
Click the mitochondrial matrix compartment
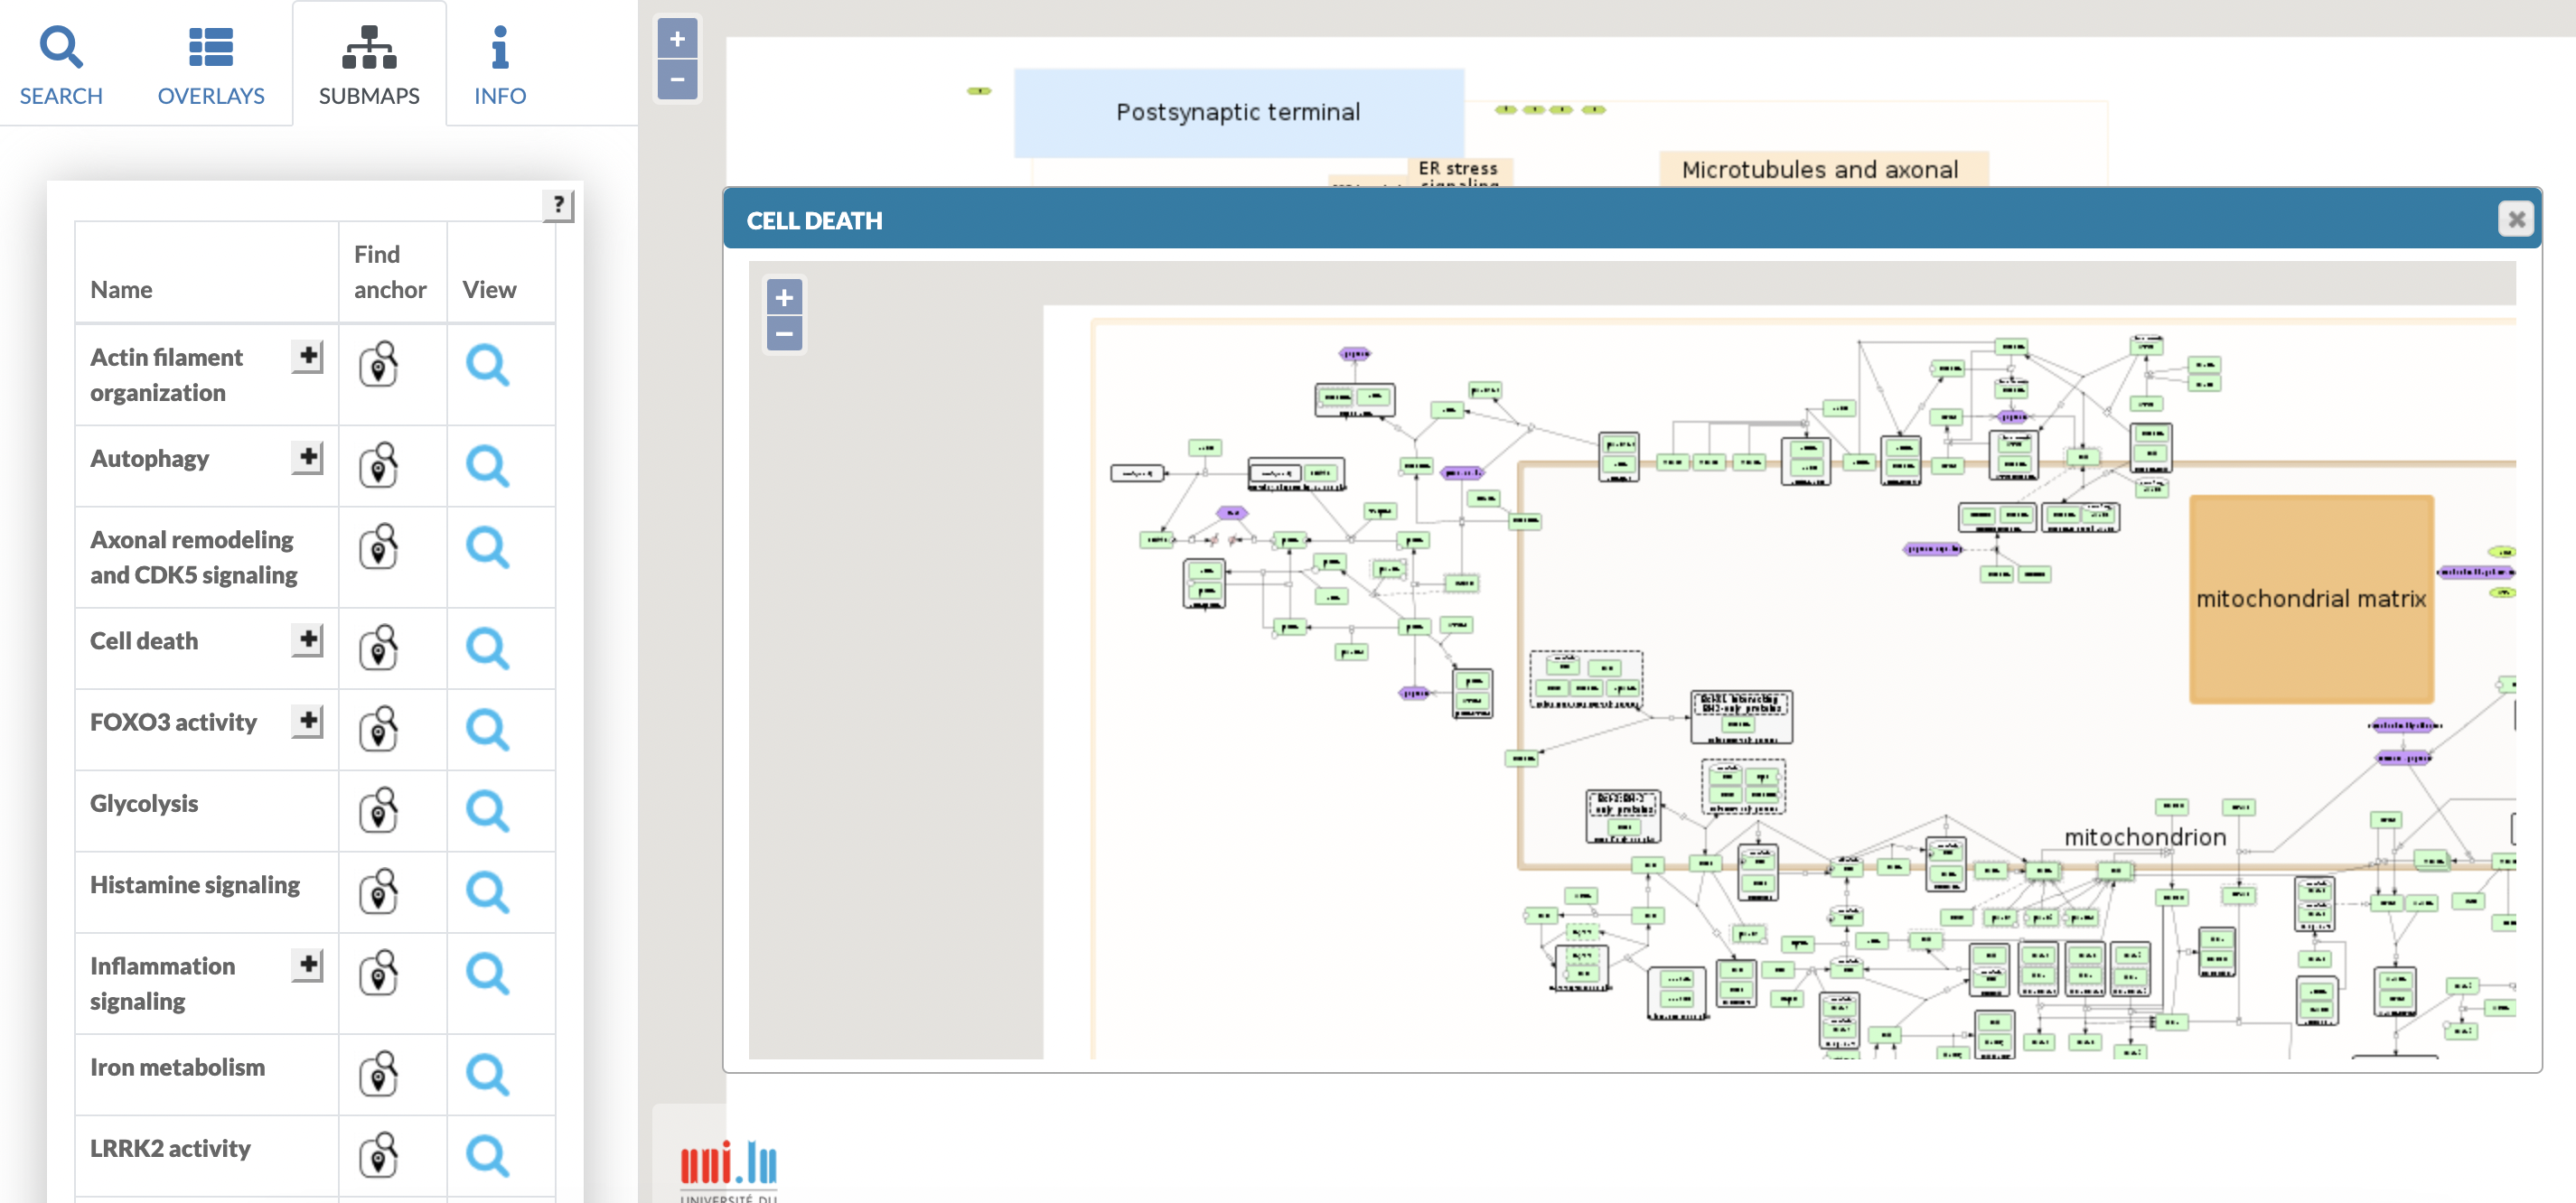(x=2310, y=600)
